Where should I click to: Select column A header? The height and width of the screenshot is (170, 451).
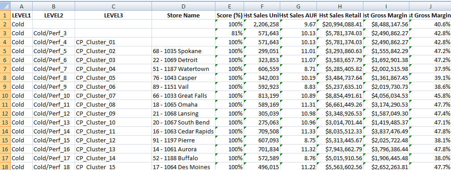21,6
